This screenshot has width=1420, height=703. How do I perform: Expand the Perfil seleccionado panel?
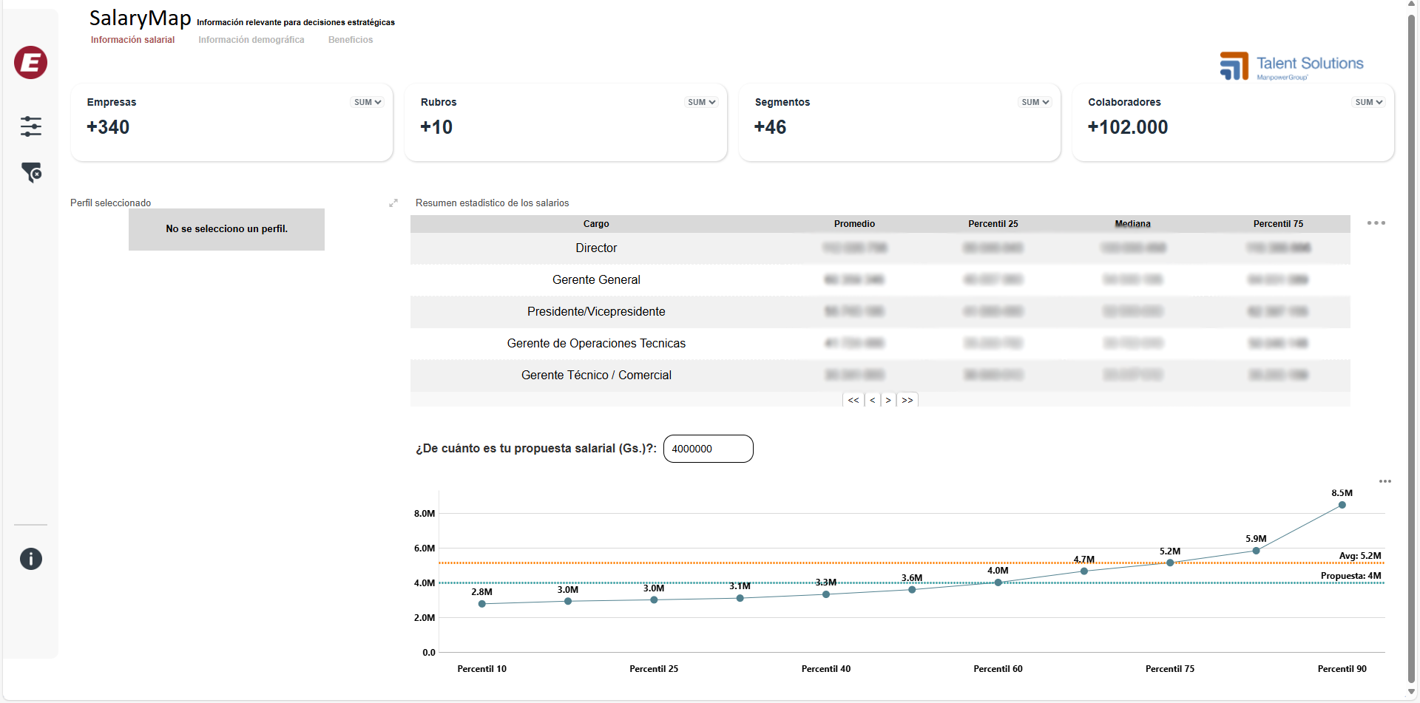point(393,203)
